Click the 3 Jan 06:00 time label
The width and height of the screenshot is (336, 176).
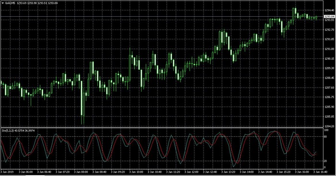(26, 172)
